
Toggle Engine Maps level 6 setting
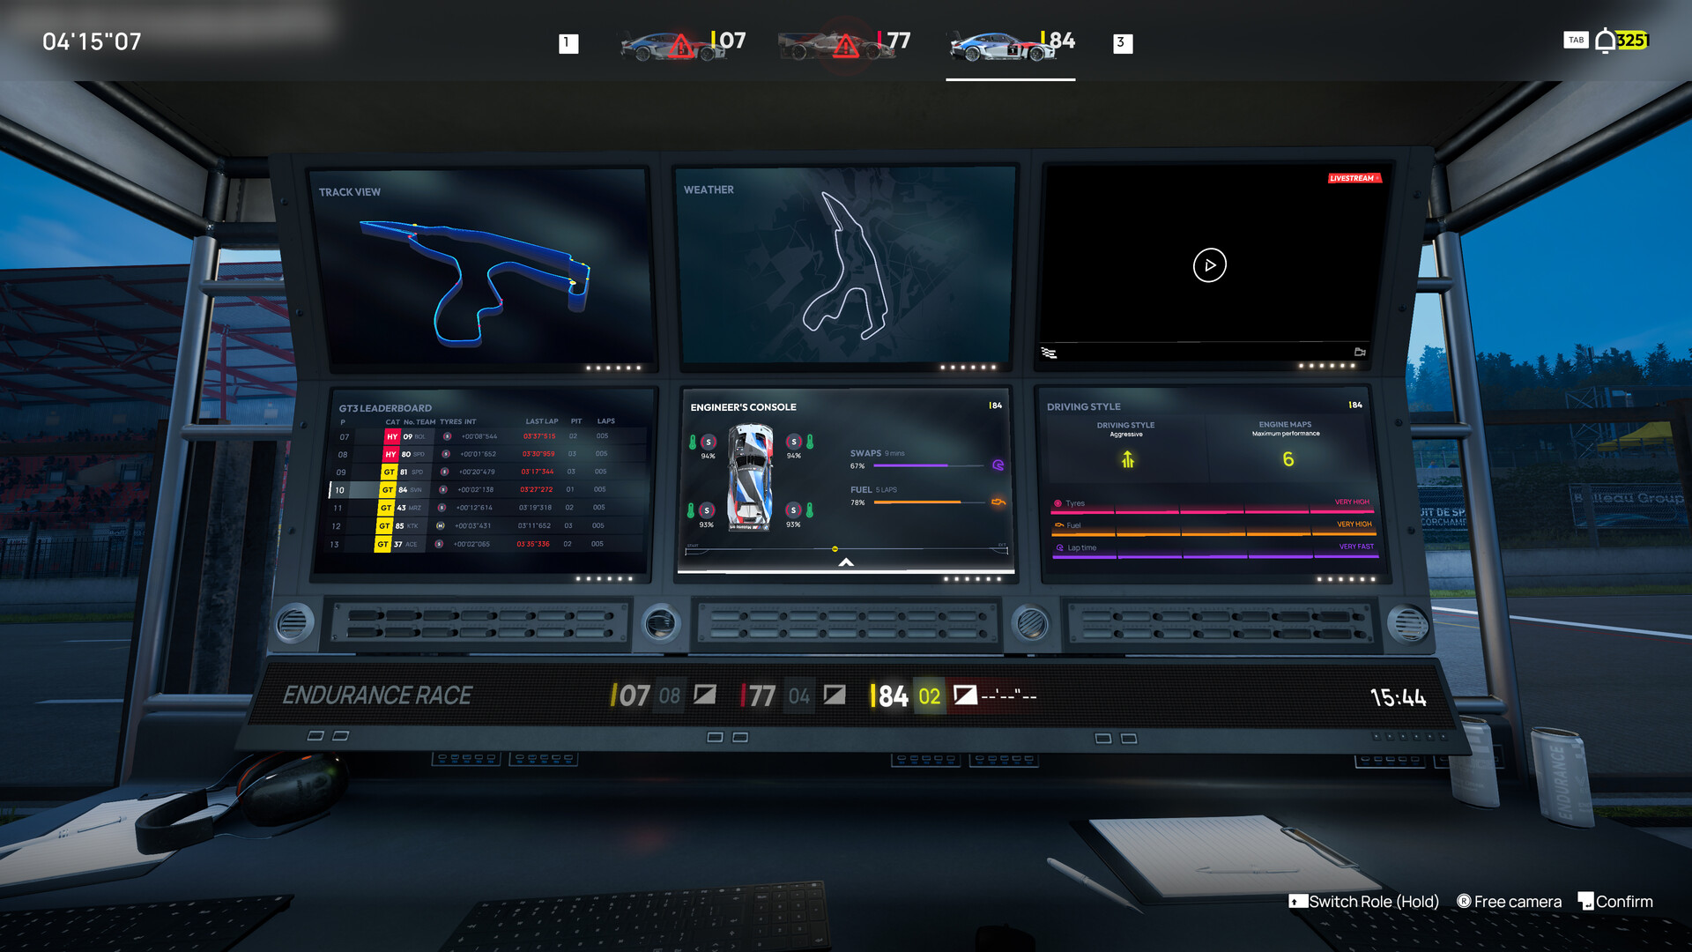pyautogui.click(x=1287, y=457)
